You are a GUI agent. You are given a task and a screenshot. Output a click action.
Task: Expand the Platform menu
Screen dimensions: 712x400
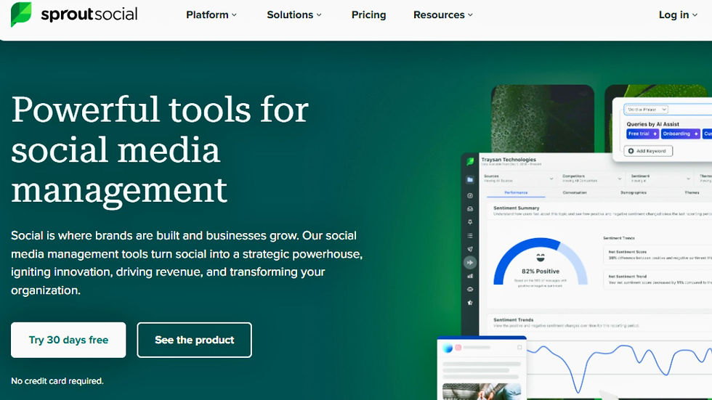coord(211,15)
